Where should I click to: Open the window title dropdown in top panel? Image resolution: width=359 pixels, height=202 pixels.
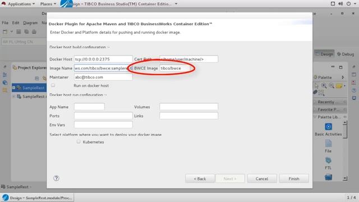tap(176, 4)
